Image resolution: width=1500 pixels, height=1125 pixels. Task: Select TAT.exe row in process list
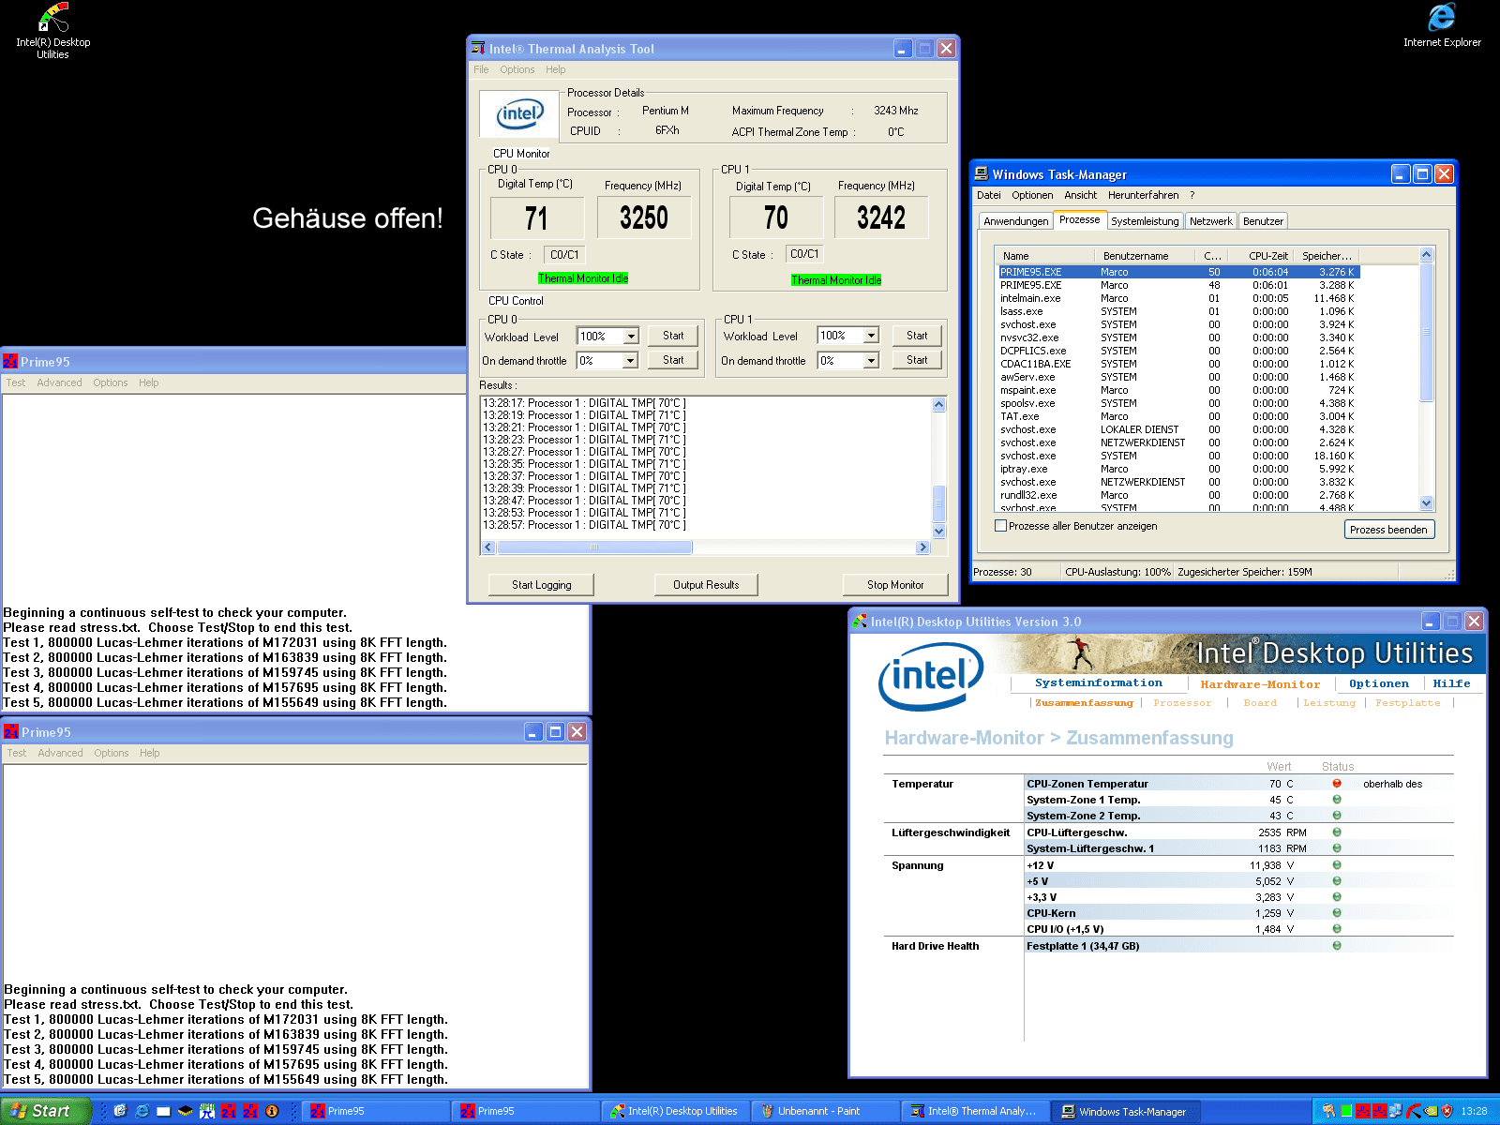point(1177,416)
